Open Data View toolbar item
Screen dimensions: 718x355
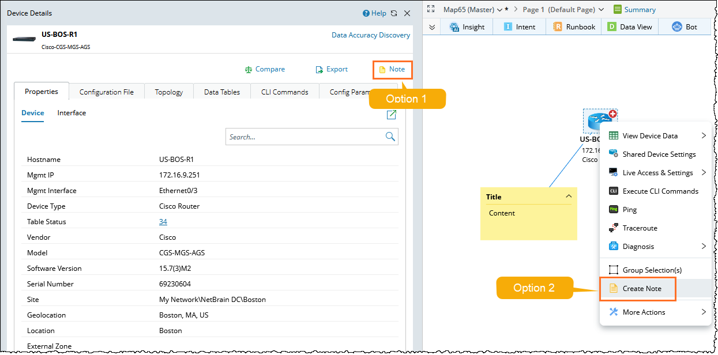[630, 27]
